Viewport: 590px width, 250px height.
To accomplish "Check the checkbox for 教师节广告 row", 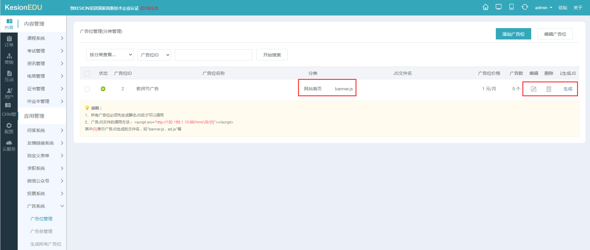I will coord(87,89).
